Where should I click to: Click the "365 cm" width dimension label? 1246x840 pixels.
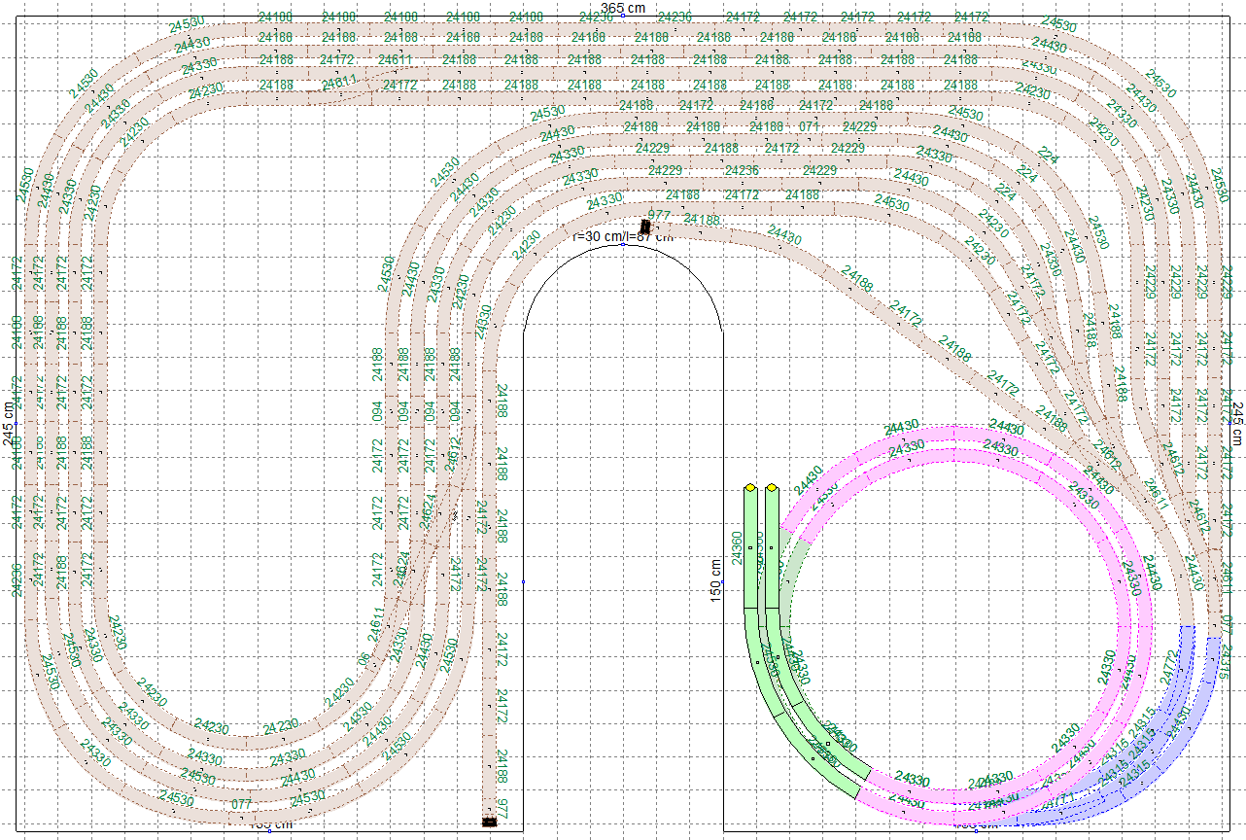click(x=623, y=7)
